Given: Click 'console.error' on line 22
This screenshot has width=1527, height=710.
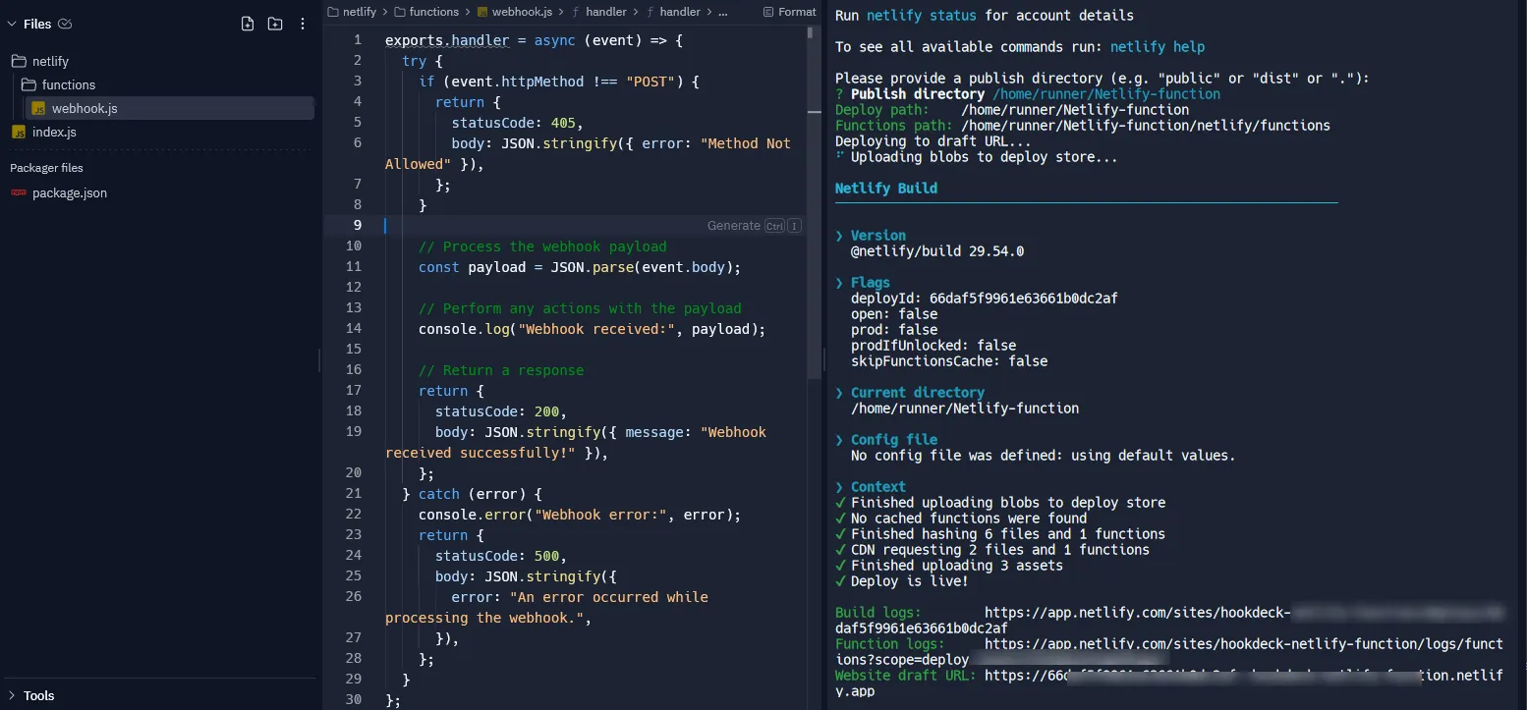Looking at the screenshot, I should pyautogui.click(x=472, y=515).
